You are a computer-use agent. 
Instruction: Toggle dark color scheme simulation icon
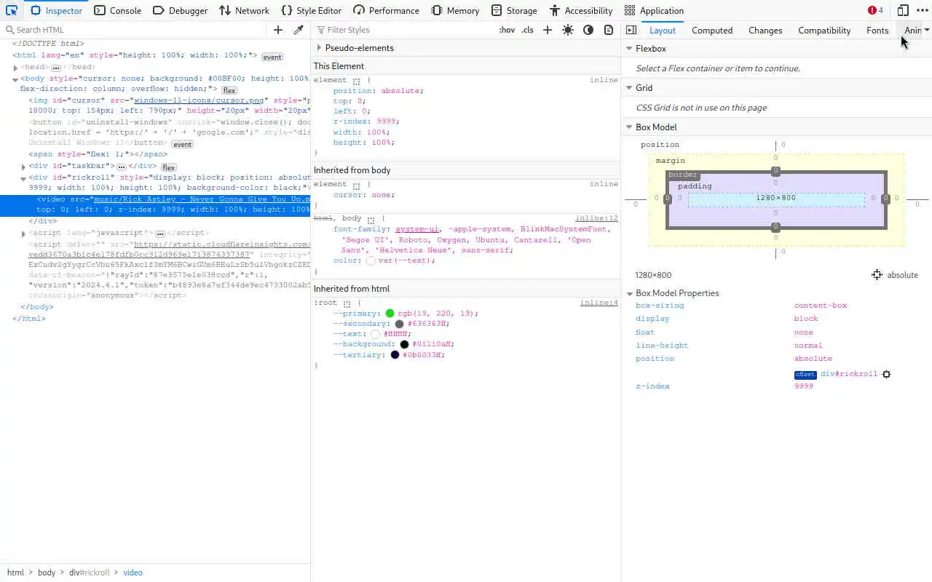[x=588, y=30]
